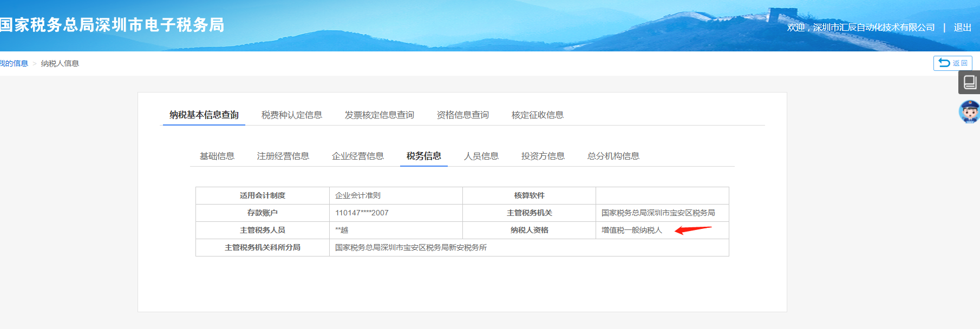Select the 税务信息 sub-tab
Image resolution: width=980 pixels, height=329 pixels.
[x=424, y=156]
